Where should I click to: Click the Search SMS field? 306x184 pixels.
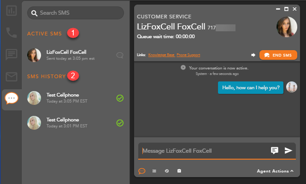(76, 13)
